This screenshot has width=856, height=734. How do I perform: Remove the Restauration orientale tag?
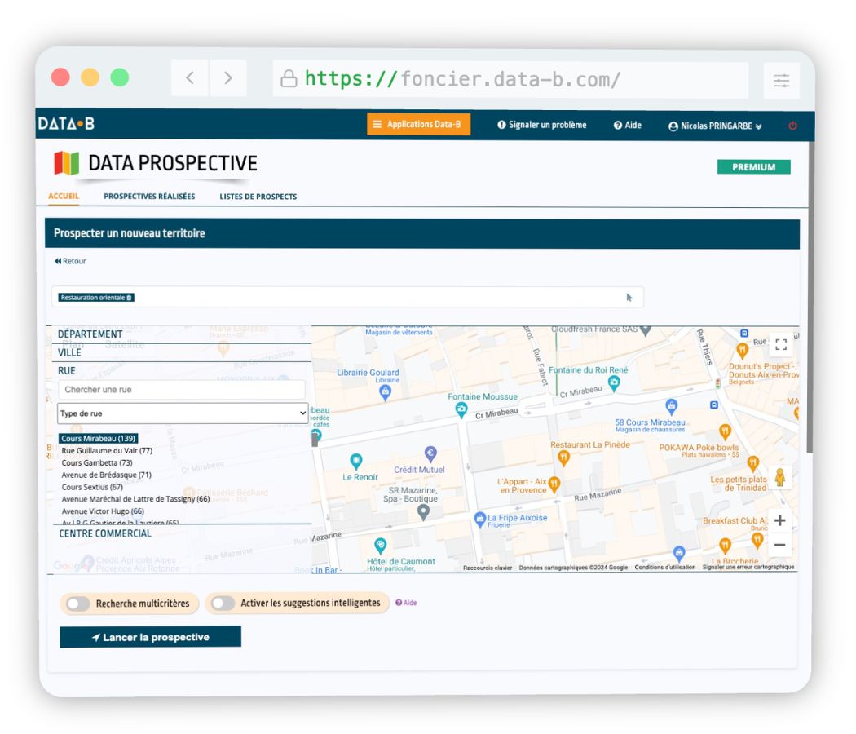coord(130,298)
